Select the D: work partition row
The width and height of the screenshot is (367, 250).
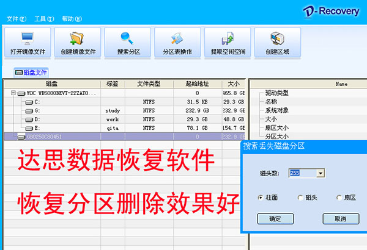124,120
